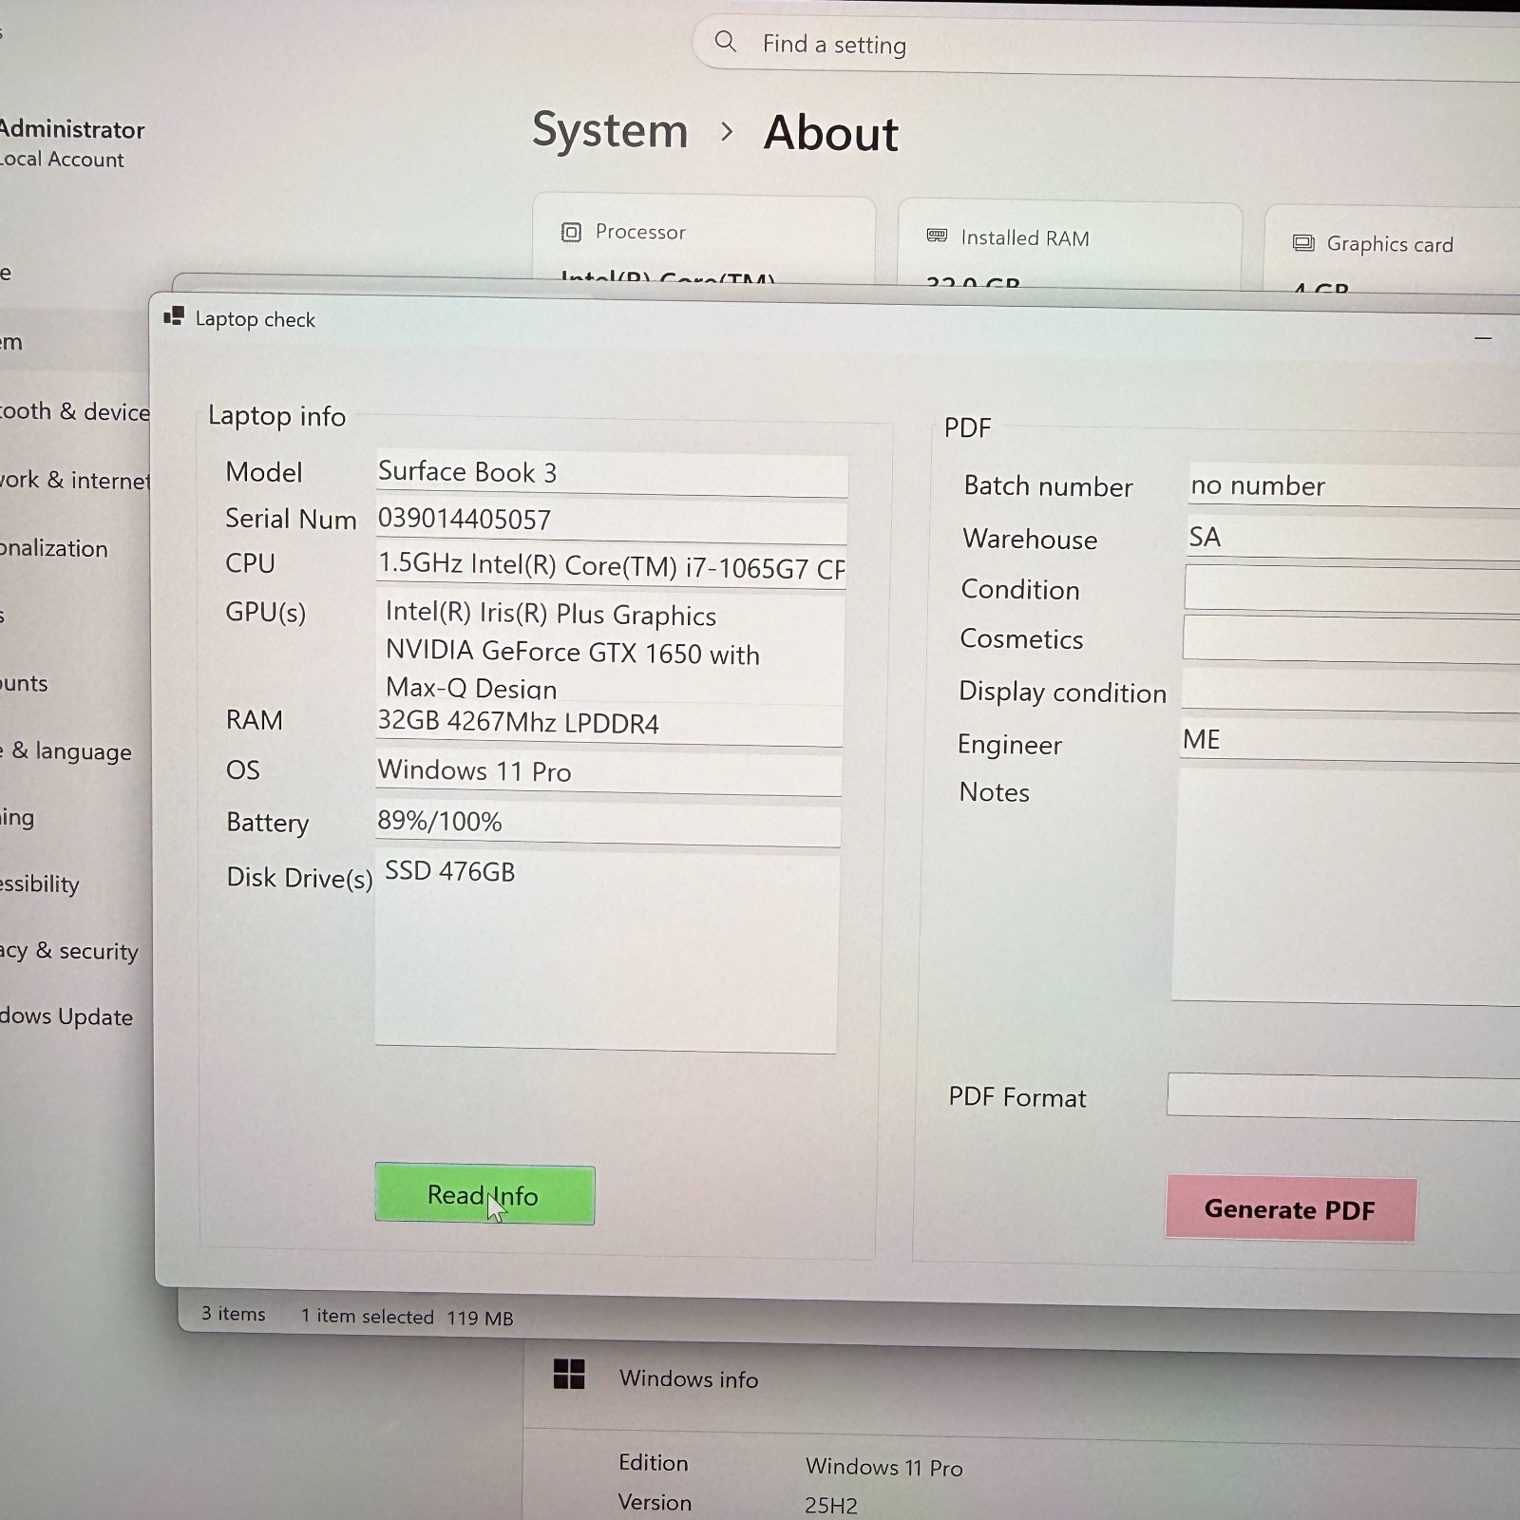Click the Administrator account name in Settings

click(x=71, y=129)
